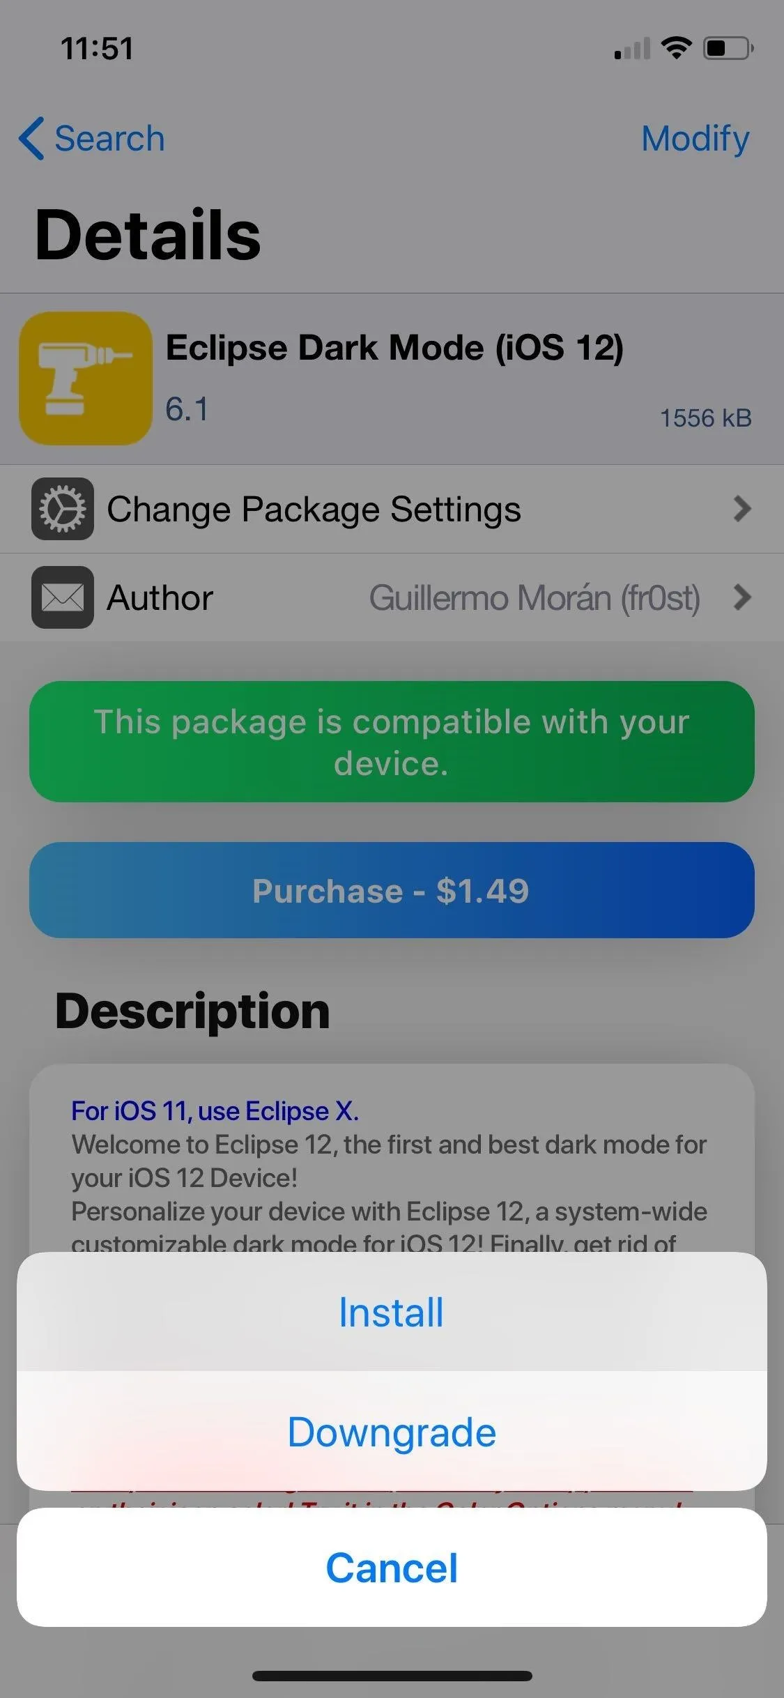Screen dimensions: 784x1698
Task: Expand the Change Package Settings chevron
Action: click(x=742, y=509)
